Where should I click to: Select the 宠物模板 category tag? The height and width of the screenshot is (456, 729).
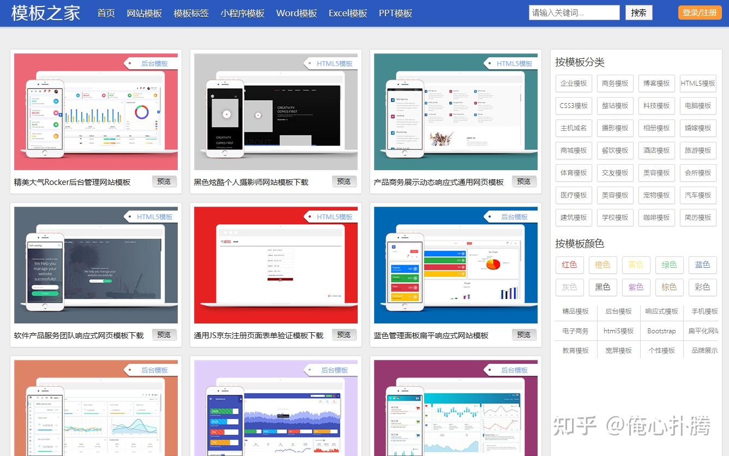coord(656,195)
